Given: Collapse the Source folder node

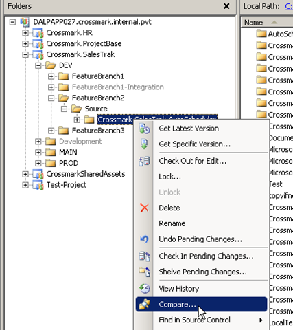Looking at the screenshot, I should pyautogui.click(x=64, y=109).
